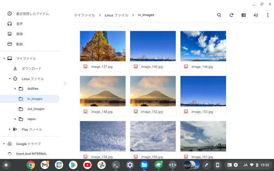Navigate to マイファイル in the breadcrumb
Image resolution: width=274 pixels, height=171 pixels.
click(84, 15)
